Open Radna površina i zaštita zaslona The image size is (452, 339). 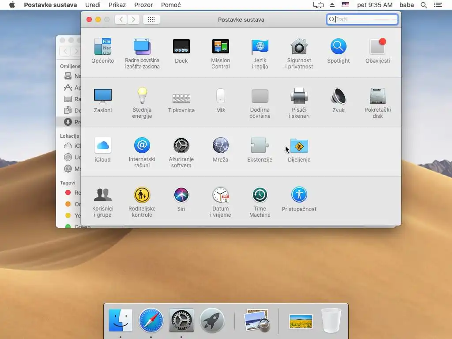coord(142,53)
